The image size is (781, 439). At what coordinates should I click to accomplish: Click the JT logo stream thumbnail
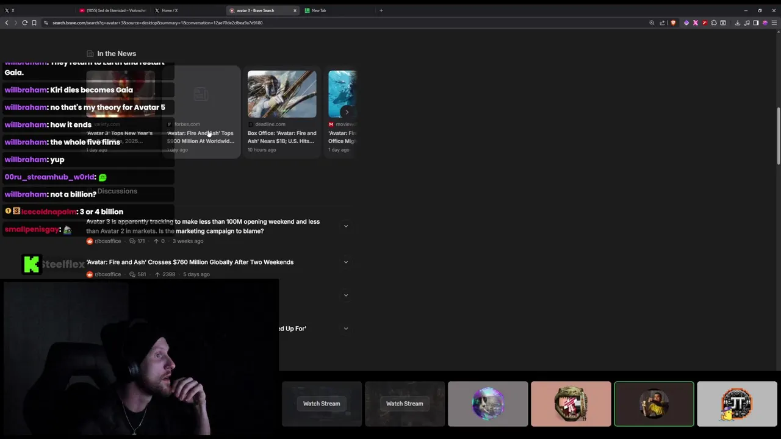[x=736, y=404]
